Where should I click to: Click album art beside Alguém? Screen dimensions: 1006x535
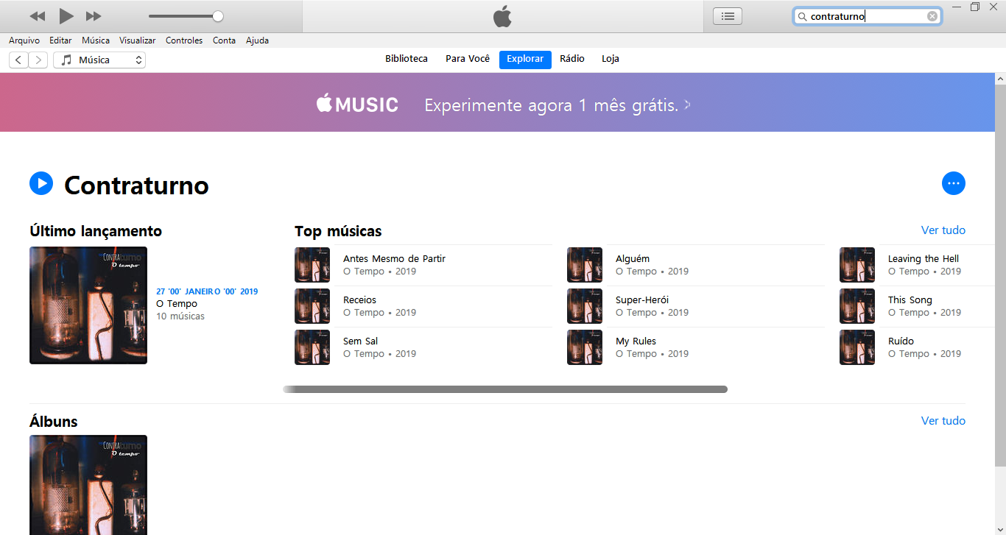[585, 265]
